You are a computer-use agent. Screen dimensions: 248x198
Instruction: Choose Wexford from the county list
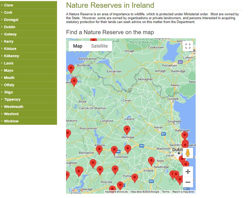point(29,114)
